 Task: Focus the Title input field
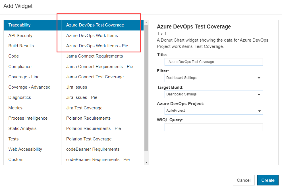[x=214, y=62]
